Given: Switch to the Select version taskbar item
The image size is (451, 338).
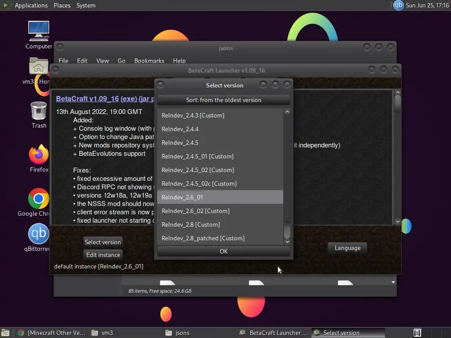Looking at the screenshot, I should pos(348,333).
